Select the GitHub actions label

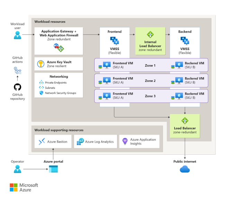tap(17, 60)
